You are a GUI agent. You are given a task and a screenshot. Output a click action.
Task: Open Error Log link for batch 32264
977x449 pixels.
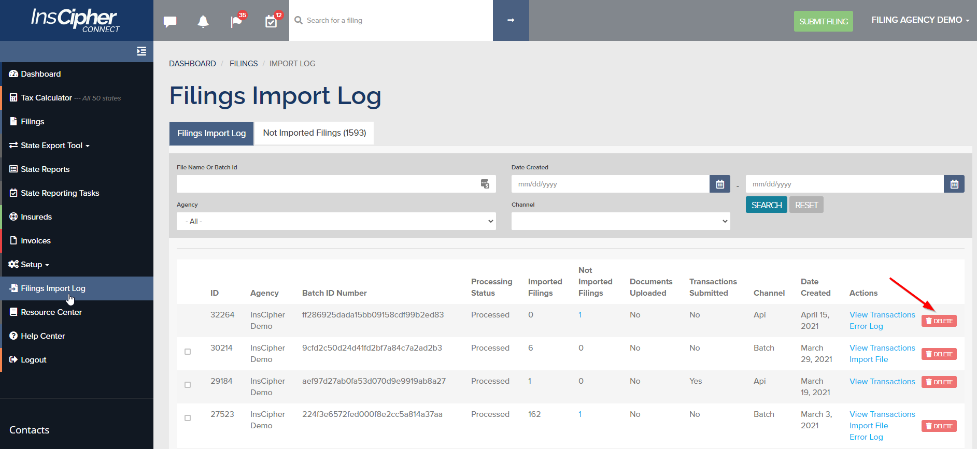pyautogui.click(x=866, y=326)
